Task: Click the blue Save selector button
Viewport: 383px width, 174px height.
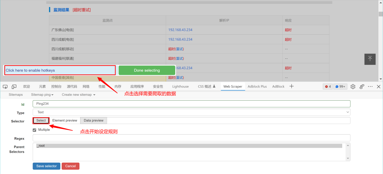Action: (x=46, y=166)
